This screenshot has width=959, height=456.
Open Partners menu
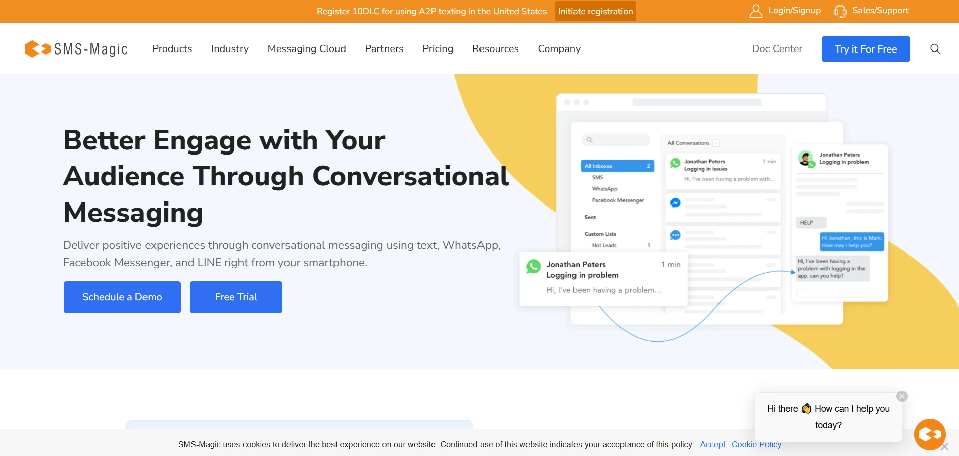[384, 48]
